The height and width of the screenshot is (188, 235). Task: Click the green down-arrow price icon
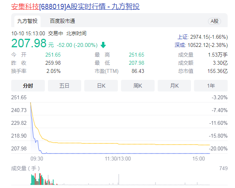click(x=103, y=45)
